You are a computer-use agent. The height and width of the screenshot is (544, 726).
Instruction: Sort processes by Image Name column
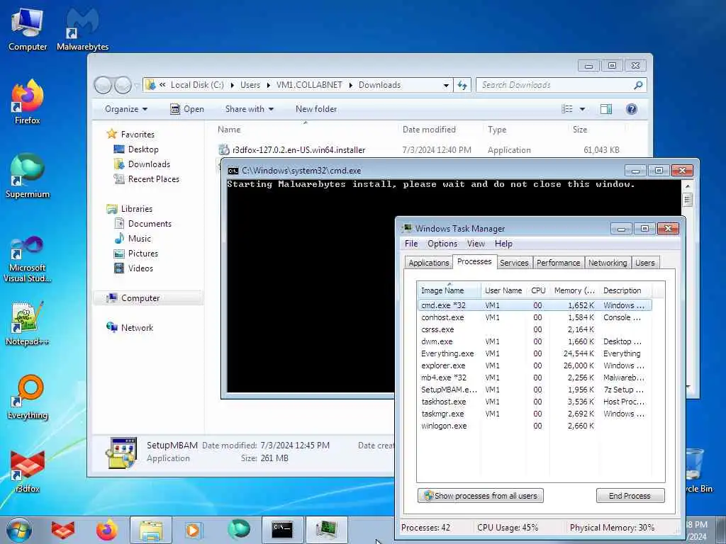tap(448, 290)
